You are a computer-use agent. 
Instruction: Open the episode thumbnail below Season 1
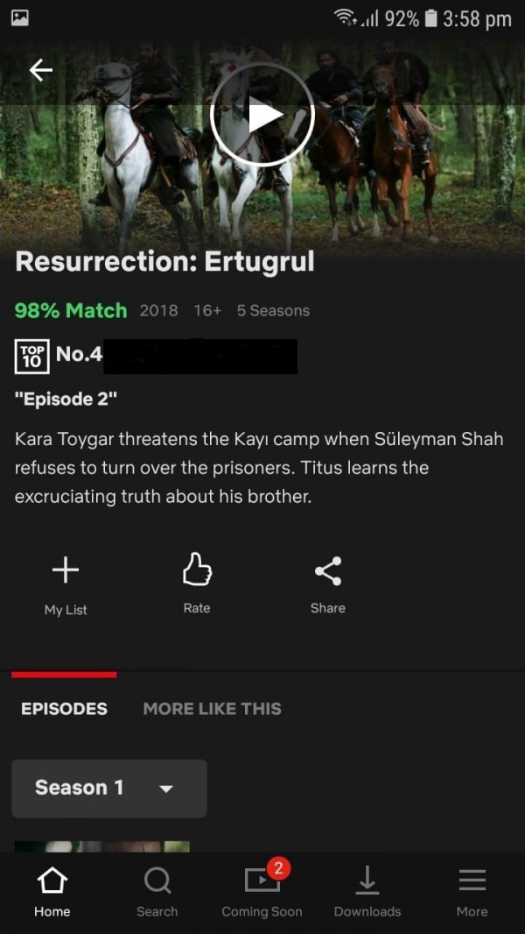point(102,846)
